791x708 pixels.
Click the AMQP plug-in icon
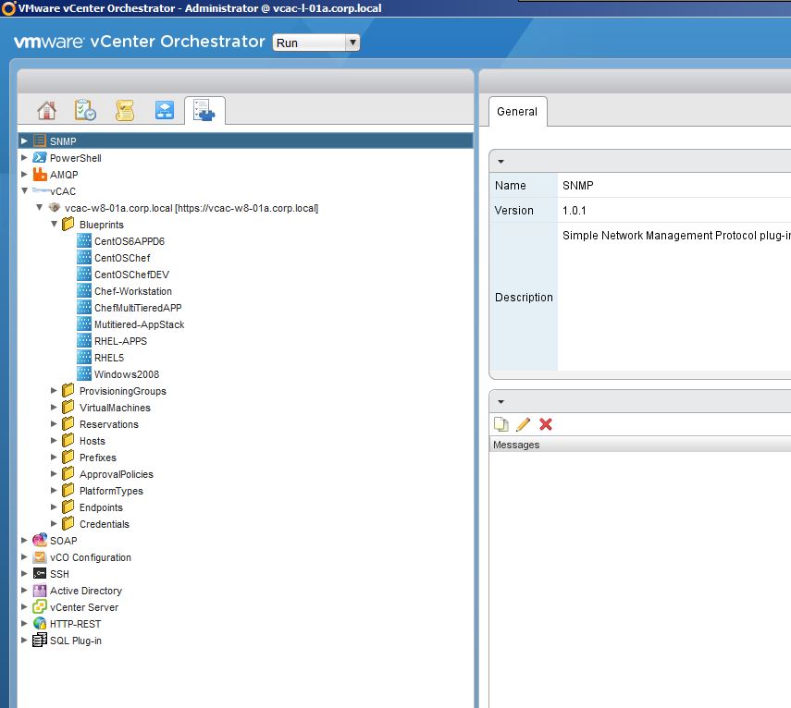pyautogui.click(x=40, y=175)
